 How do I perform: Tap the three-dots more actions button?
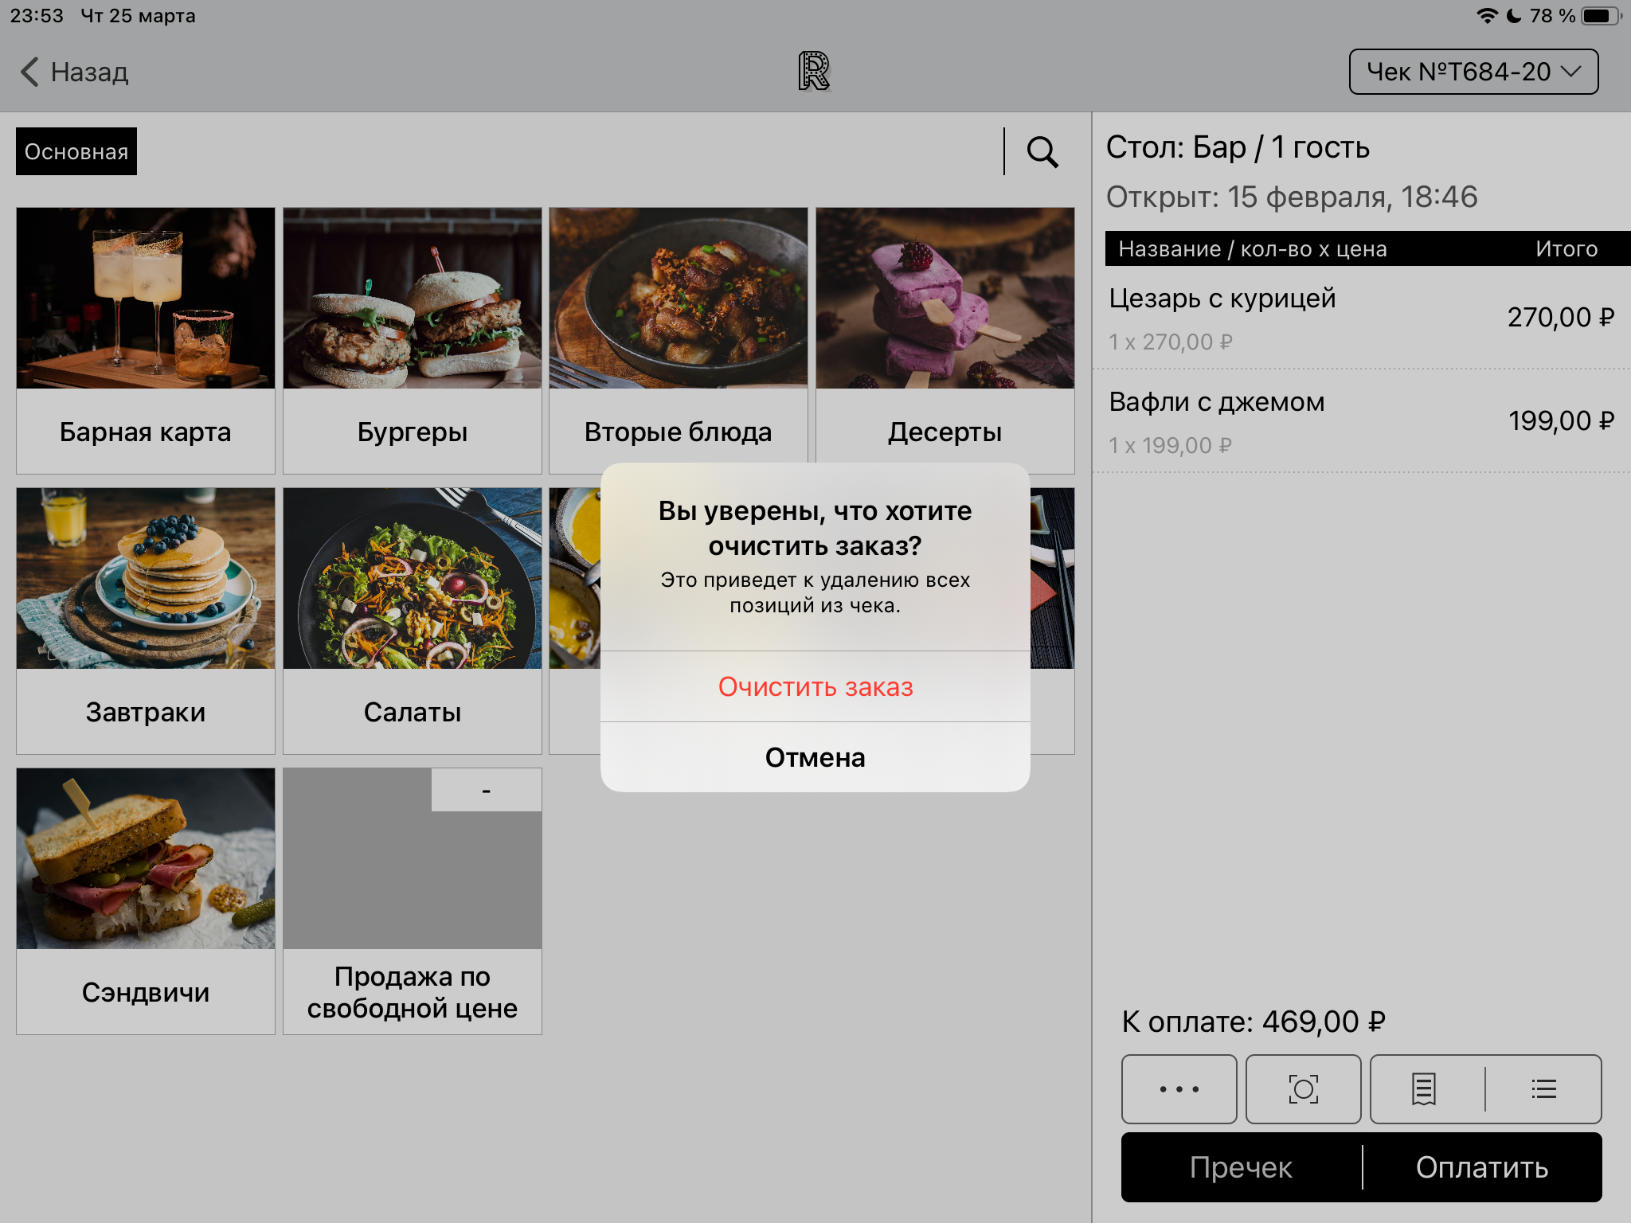(1179, 1088)
